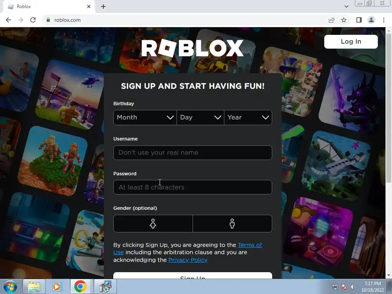Reload the Roblox page
392x294 pixels.
[33, 20]
